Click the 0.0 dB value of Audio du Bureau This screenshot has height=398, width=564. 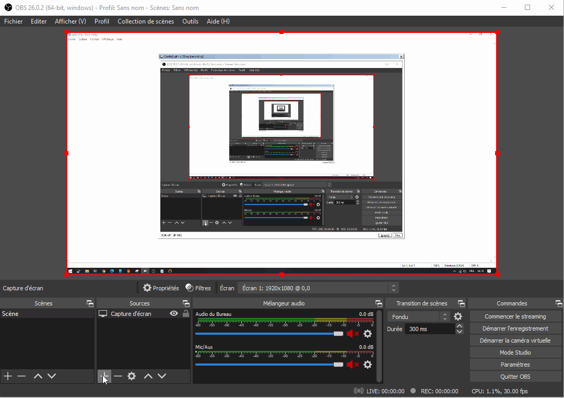(366, 314)
